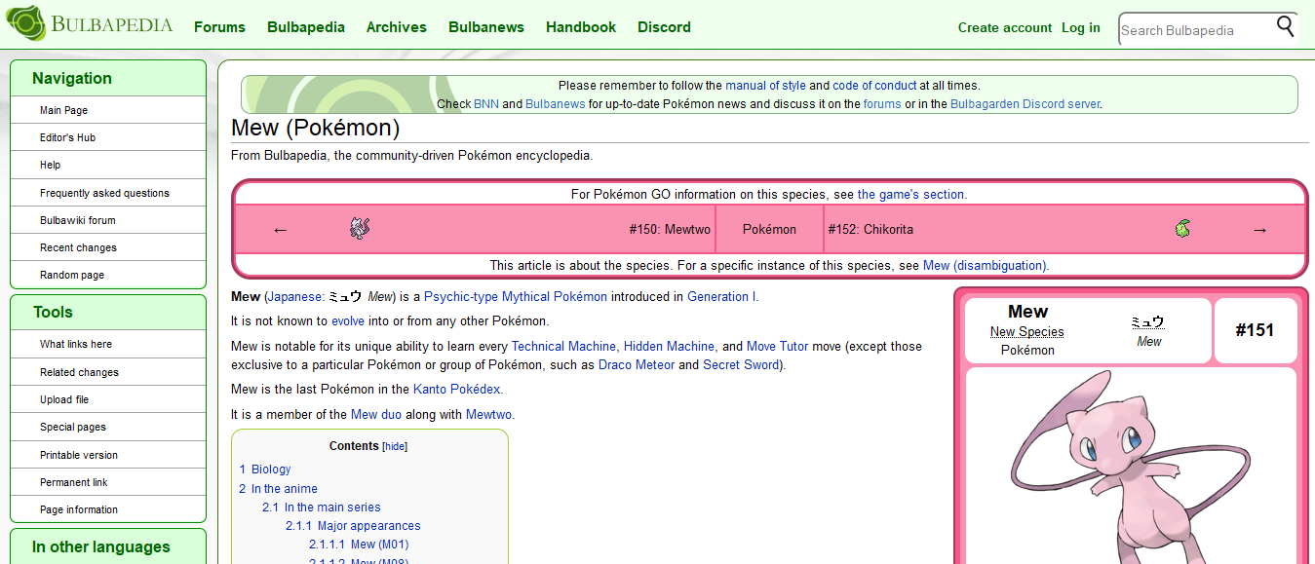The width and height of the screenshot is (1315, 564).
Task: Click the left arrow to previous Pokémon
Action: (x=281, y=229)
